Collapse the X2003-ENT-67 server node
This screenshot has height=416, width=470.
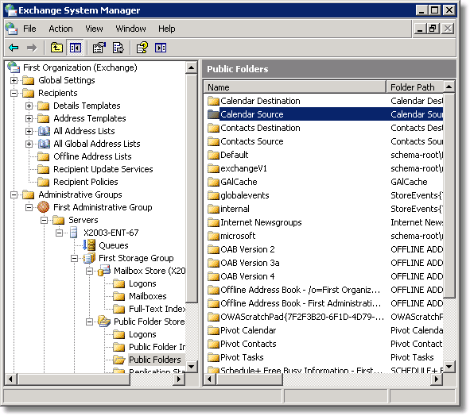(x=59, y=233)
